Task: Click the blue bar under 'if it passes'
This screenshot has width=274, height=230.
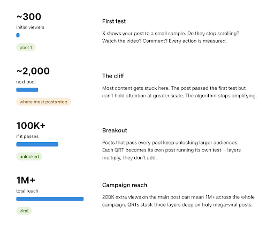Action: [37, 144]
